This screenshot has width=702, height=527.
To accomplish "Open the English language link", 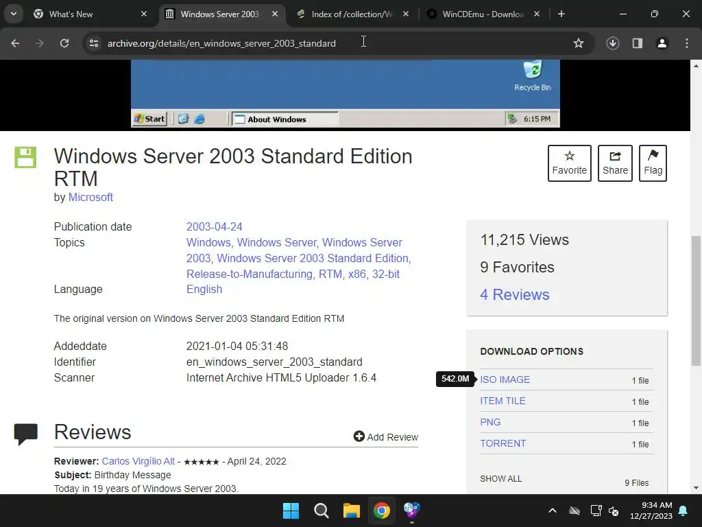I will click(x=204, y=289).
